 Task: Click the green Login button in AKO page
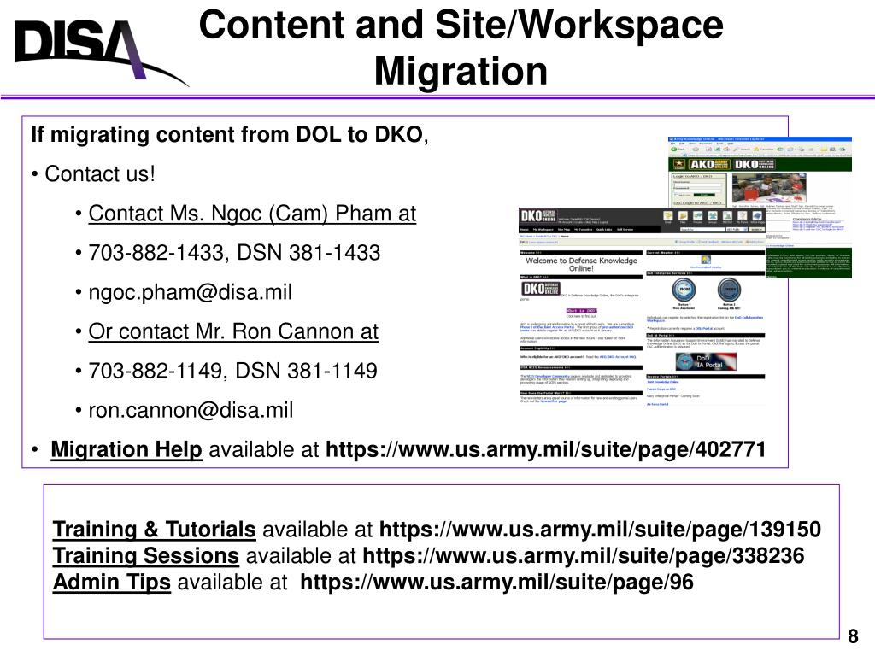[x=704, y=195]
